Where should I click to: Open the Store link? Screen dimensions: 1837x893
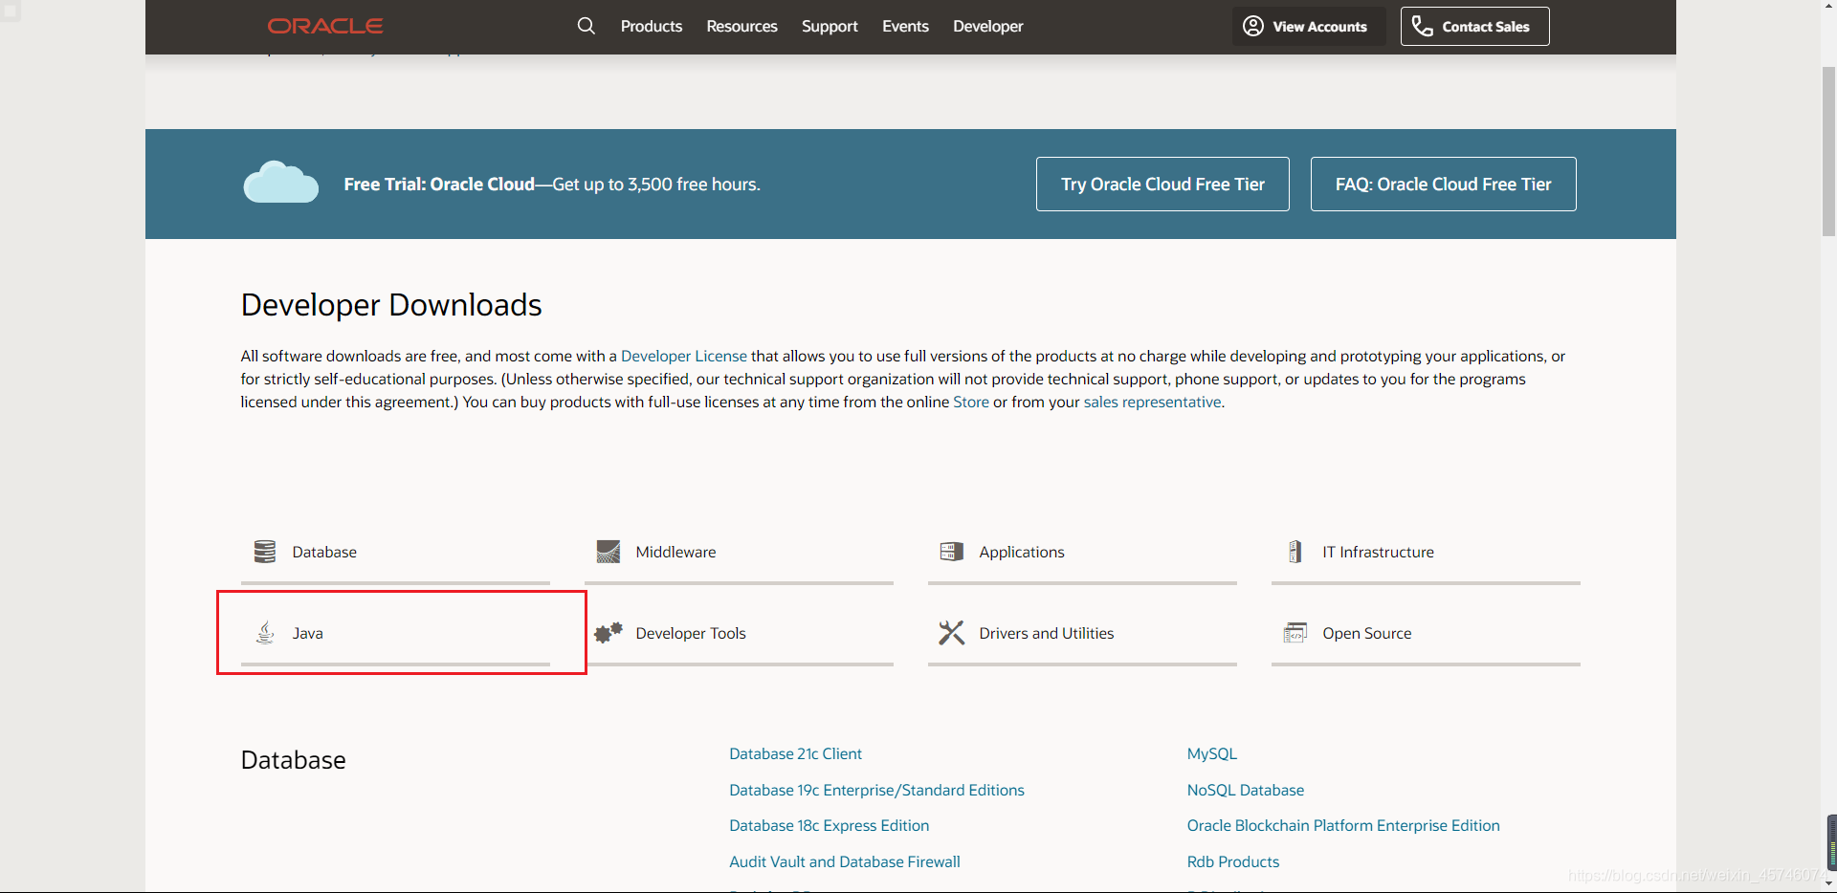[971, 402]
